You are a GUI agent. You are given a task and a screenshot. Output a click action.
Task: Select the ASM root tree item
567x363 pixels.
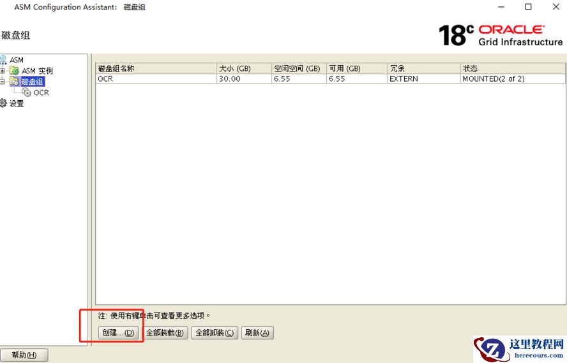click(x=17, y=60)
